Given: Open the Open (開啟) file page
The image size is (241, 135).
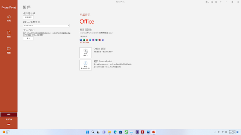Looking at the screenshot, I should pos(9,50).
